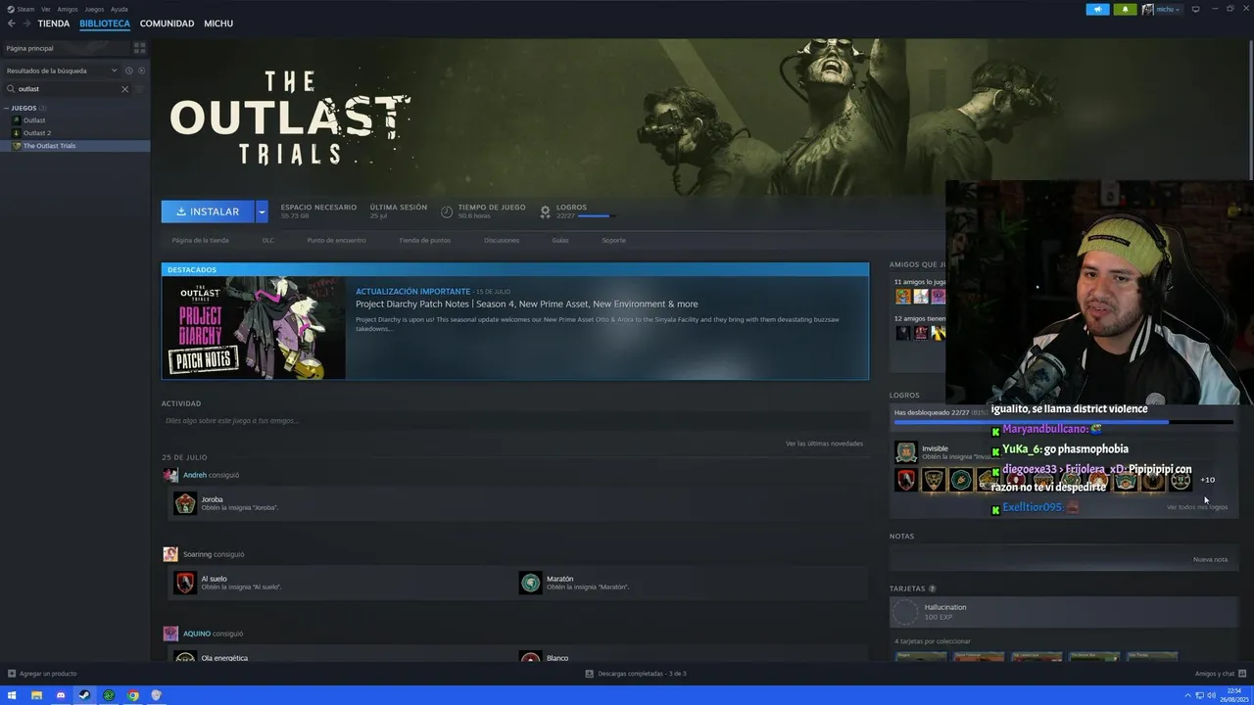The image size is (1254, 705).
Task: Click the Al suelo achievement badge
Action: (185, 583)
